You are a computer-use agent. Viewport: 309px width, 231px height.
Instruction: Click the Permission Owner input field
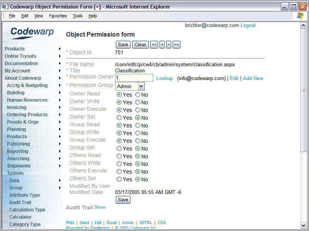[134, 78]
